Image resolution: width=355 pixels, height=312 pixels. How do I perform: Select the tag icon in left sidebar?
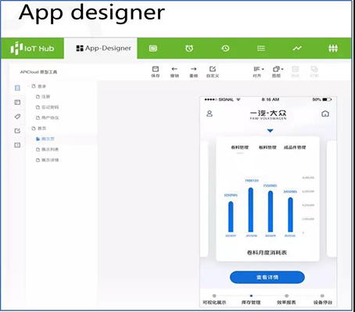click(x=17, y=117)
